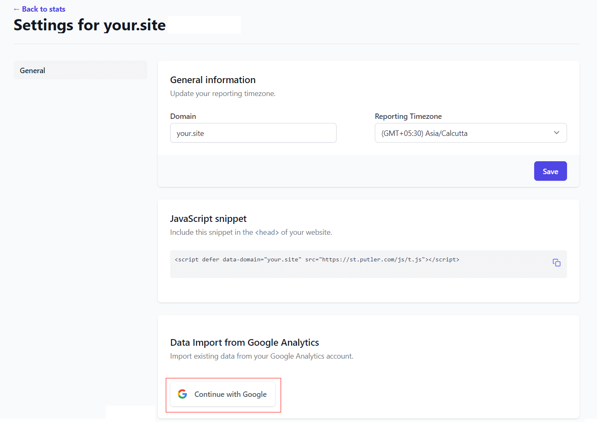Viewport: 597px width, 438px height.
Task: Focus the Domain input field
Action: point(253,133)
